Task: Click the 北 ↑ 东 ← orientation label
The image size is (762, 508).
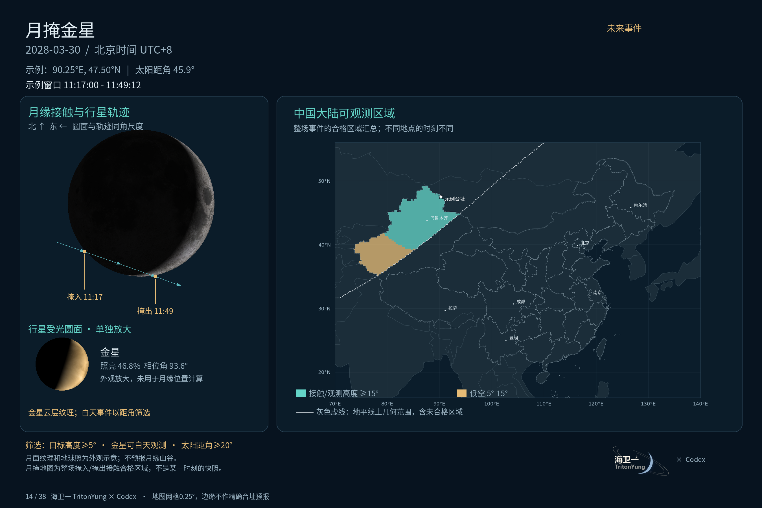Action: coord(48,126)
